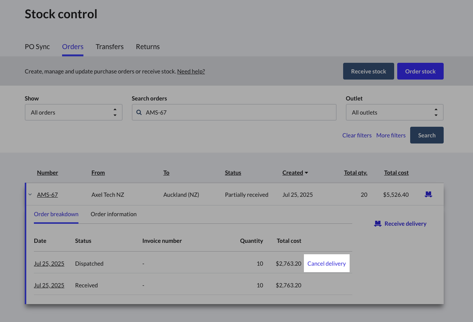Open the Show orders dropdown
The width and height of the screenshot is (473, 322).
point(74,113)
